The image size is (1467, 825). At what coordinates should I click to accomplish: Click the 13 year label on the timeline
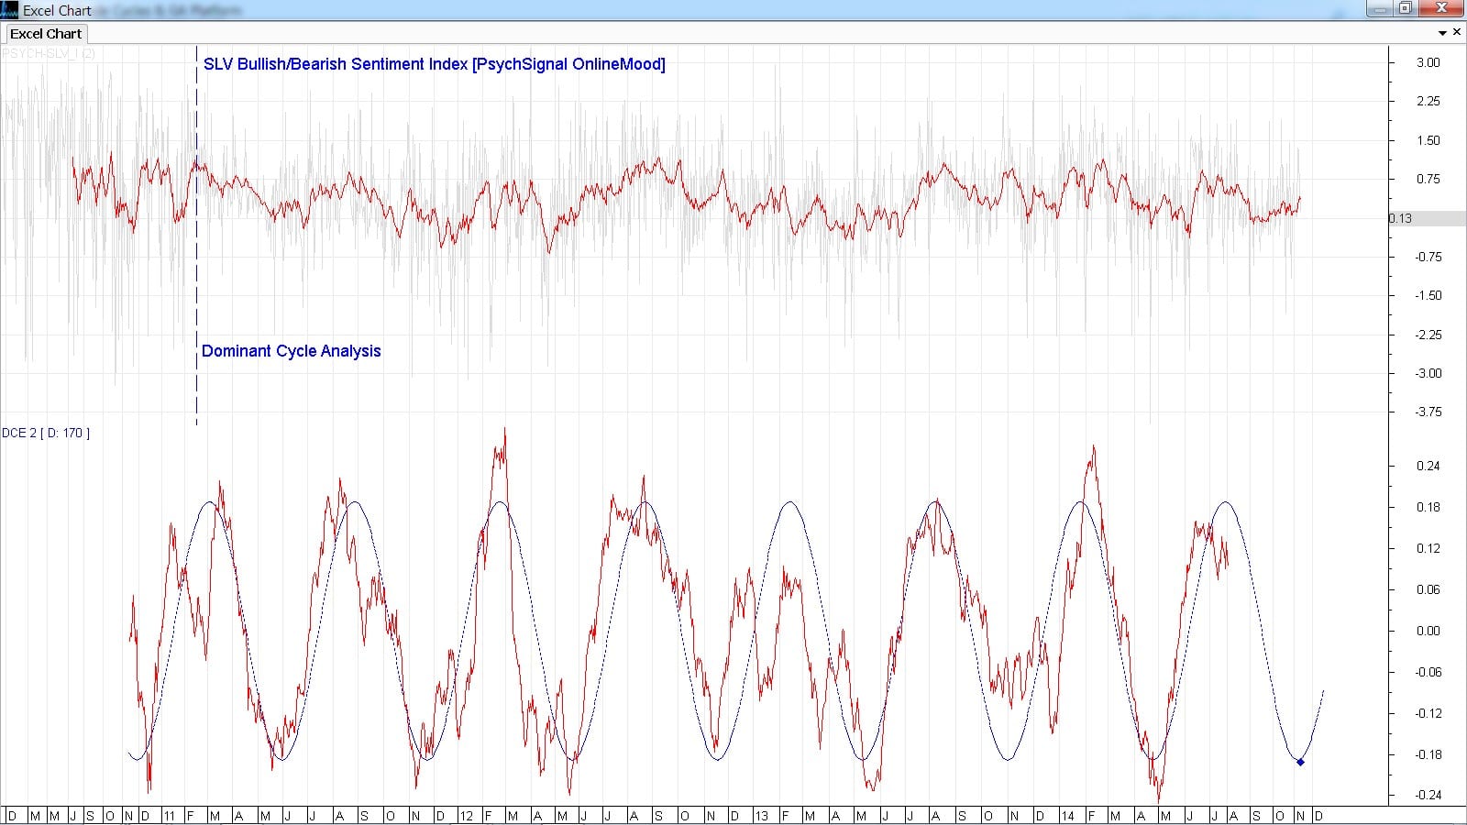761,814
